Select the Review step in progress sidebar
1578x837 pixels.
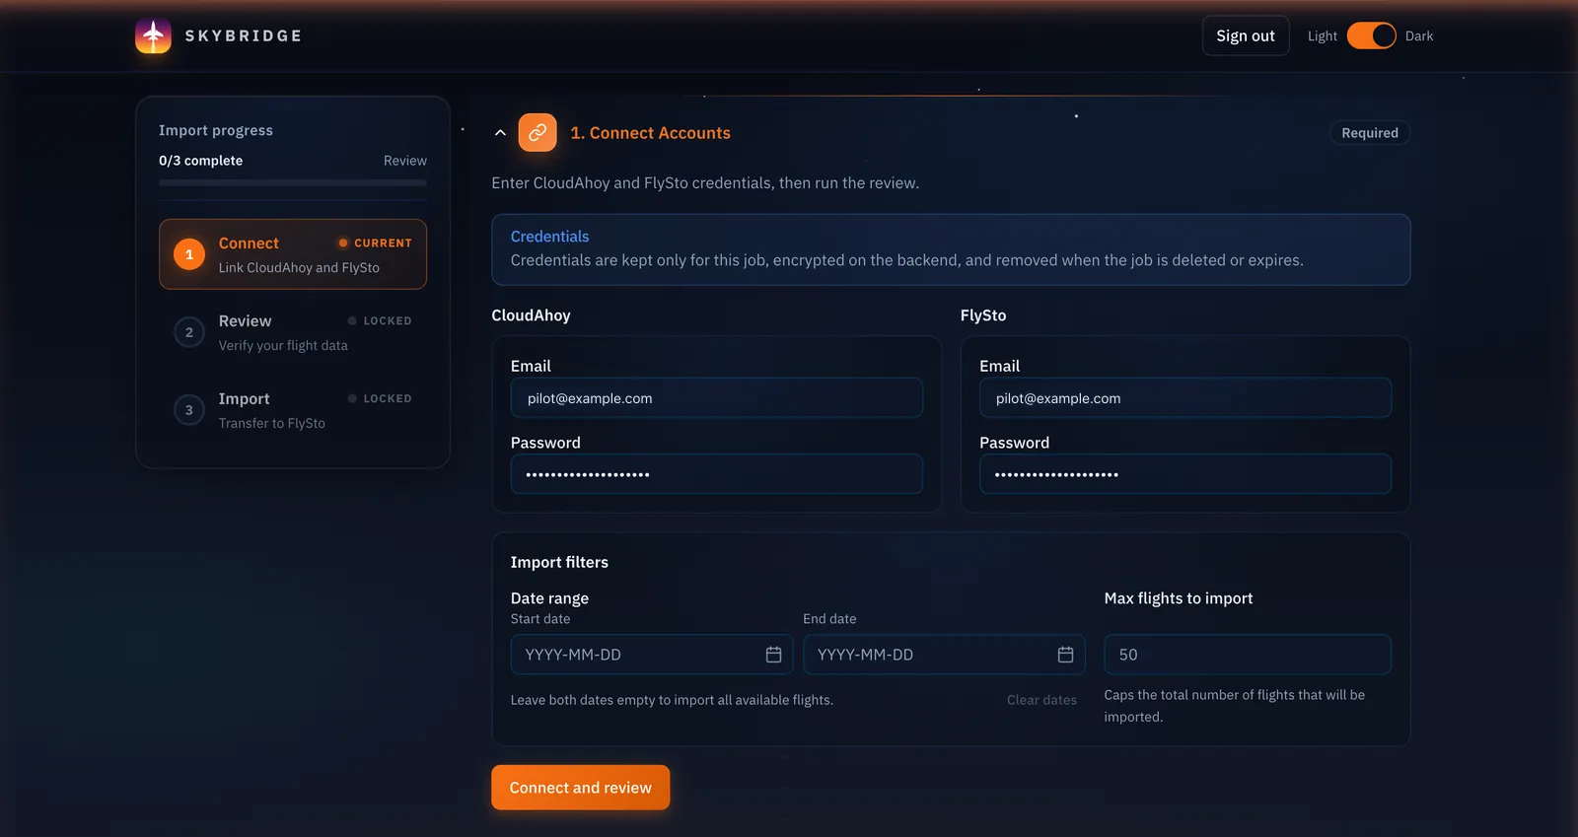click(293, 332)
